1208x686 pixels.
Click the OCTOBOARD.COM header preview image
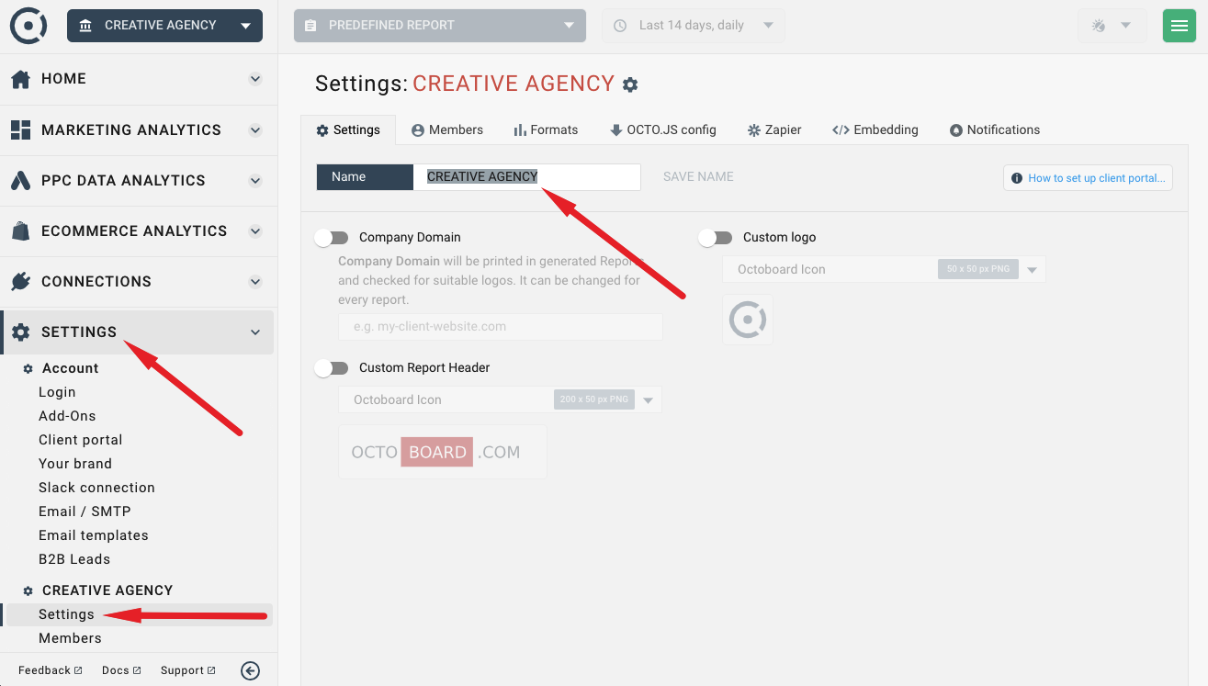pyautogui.click(x=443, y=452)
